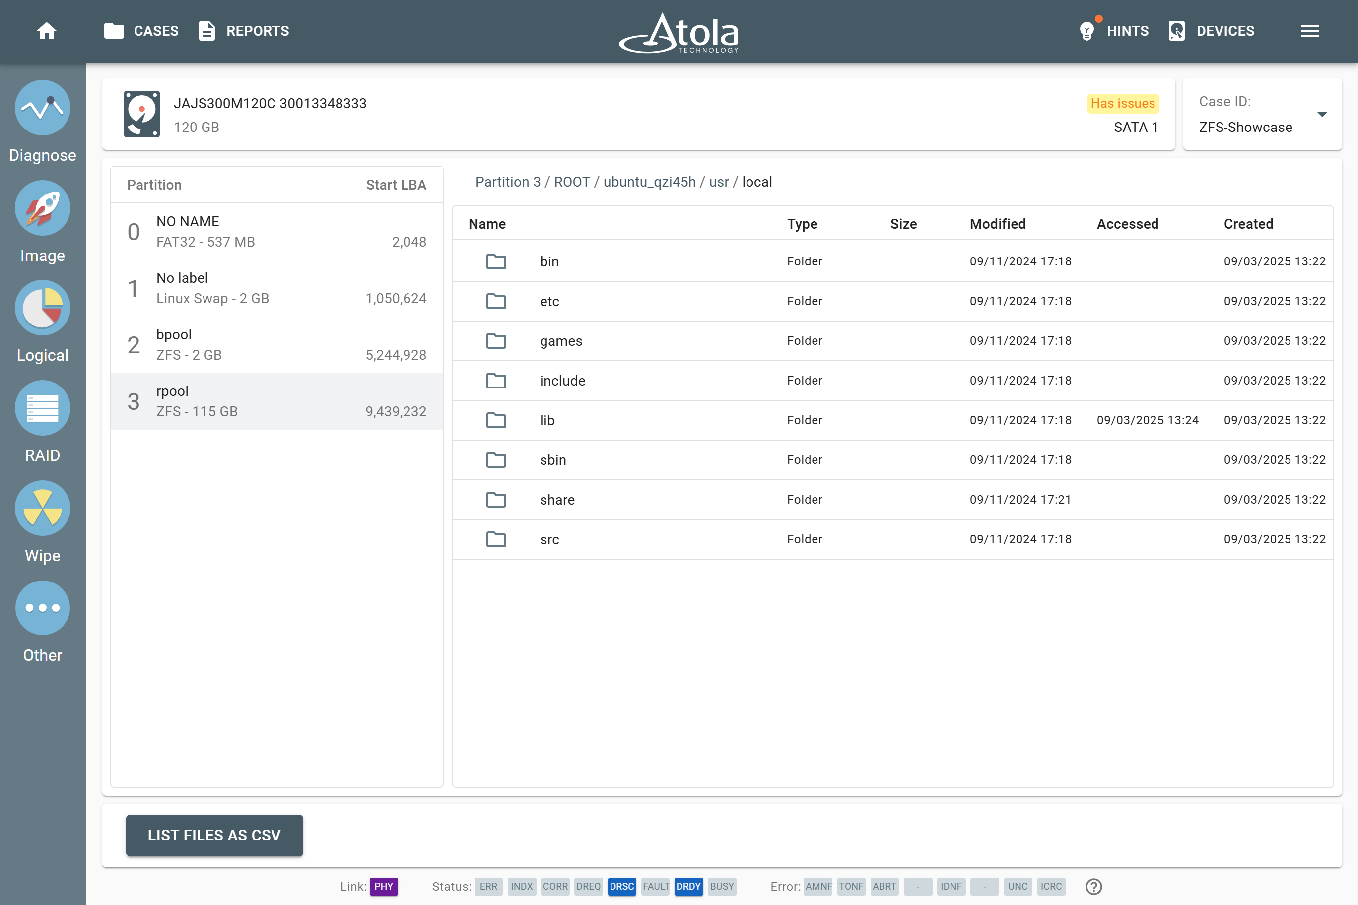Click the BUSY status indicator
Viewport: 1358px width, 905px height.
(722, 887)
